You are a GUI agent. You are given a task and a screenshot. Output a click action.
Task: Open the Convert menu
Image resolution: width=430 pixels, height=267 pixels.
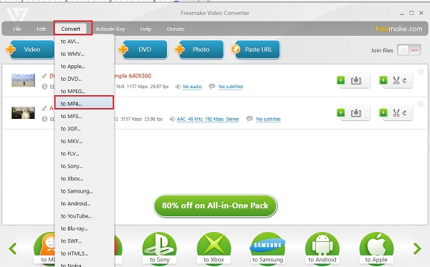pos(71,29)
